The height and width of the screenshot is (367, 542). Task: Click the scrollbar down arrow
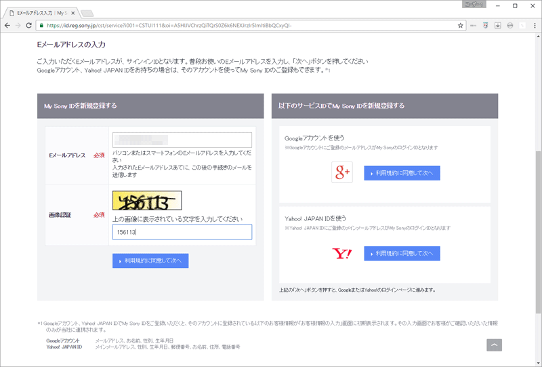coord(538,363)
